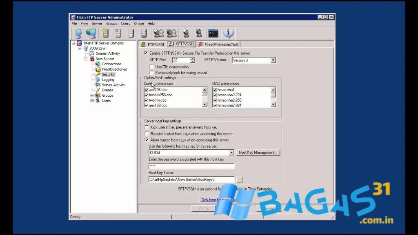
Task: Toggle Enable SFTP on this server checkbox
Action: (146, 53)
